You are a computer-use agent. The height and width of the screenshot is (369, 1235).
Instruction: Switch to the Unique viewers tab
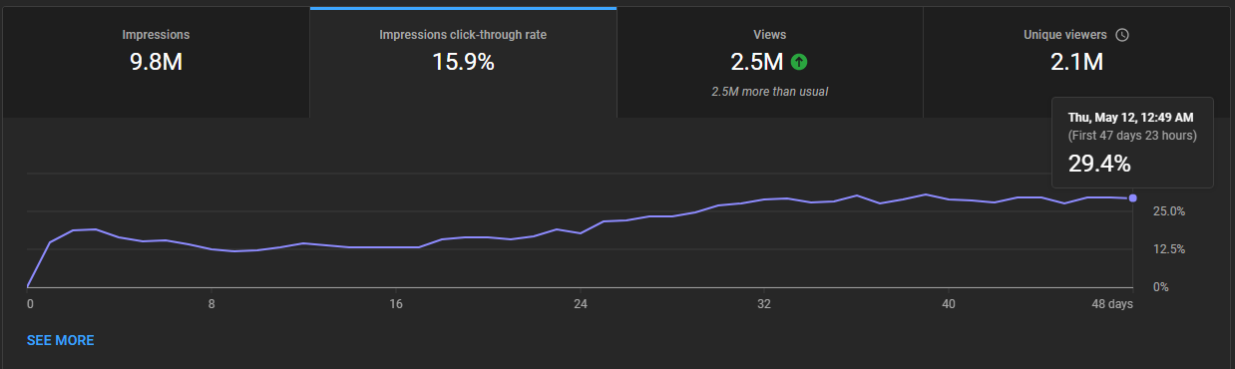point(1076,62)
